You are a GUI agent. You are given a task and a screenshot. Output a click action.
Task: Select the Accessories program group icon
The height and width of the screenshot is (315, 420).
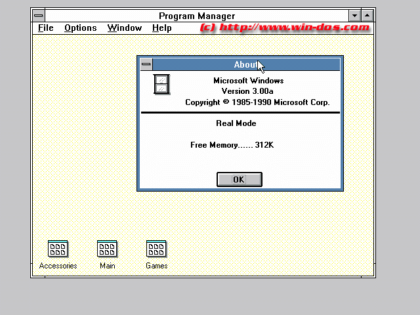tap(58, 249)
